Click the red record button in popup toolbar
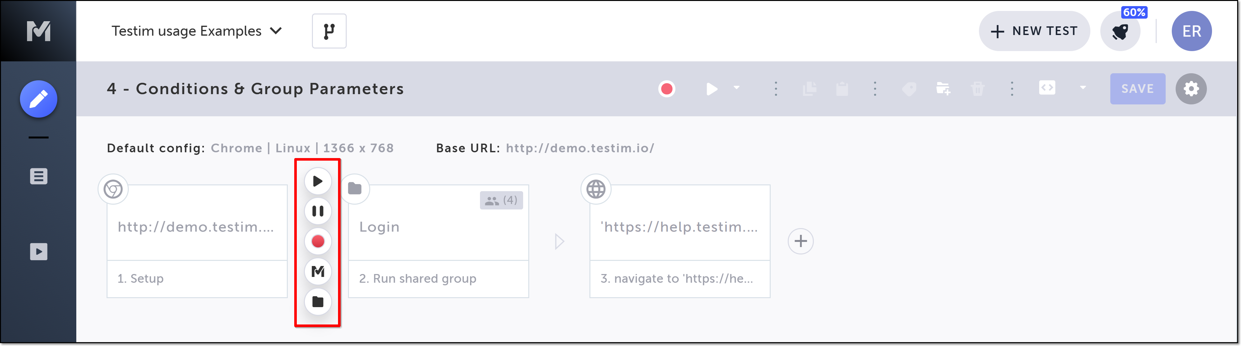Image resolution: width=1241 pixels, height=346 pixels. click(x=317, y=241)
